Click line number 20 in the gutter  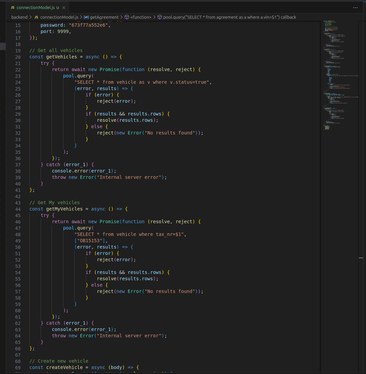tap(18, 57)
